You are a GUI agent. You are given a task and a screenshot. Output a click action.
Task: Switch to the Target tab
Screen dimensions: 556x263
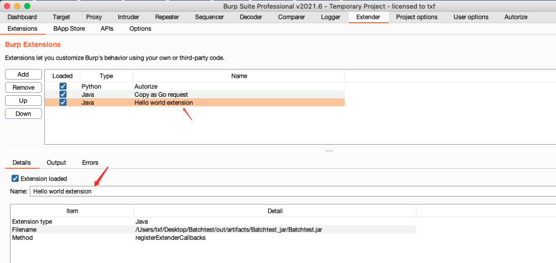[61, 17]
